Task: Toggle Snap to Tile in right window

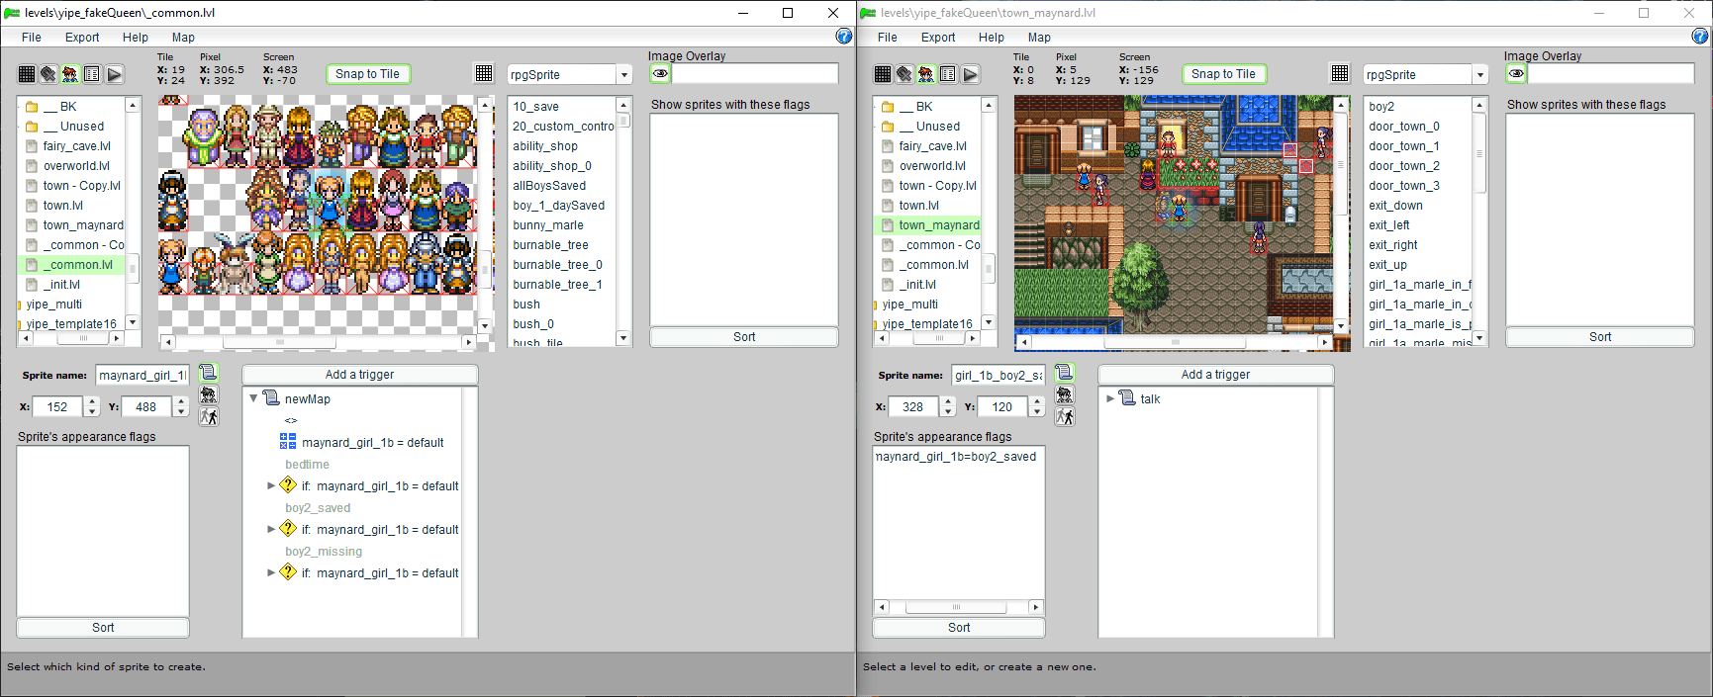Action: (x=1223, y=74)
